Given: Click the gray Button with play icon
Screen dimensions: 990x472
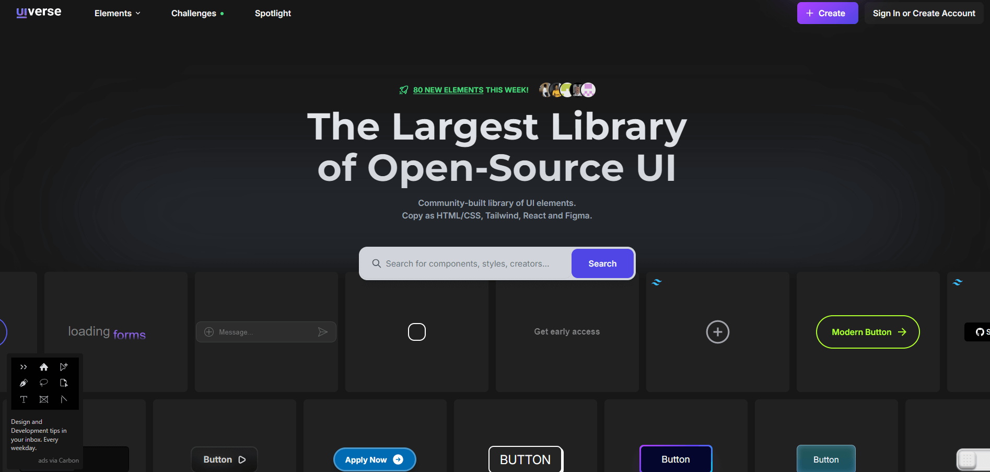Looking at the screenshot, I should click(225, 459).
